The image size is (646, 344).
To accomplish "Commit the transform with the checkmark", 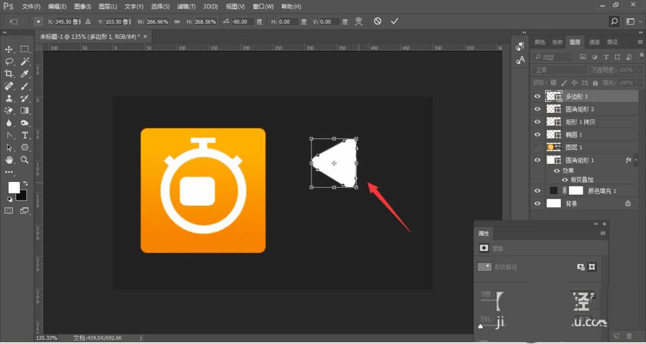I will tap(395, 21).
